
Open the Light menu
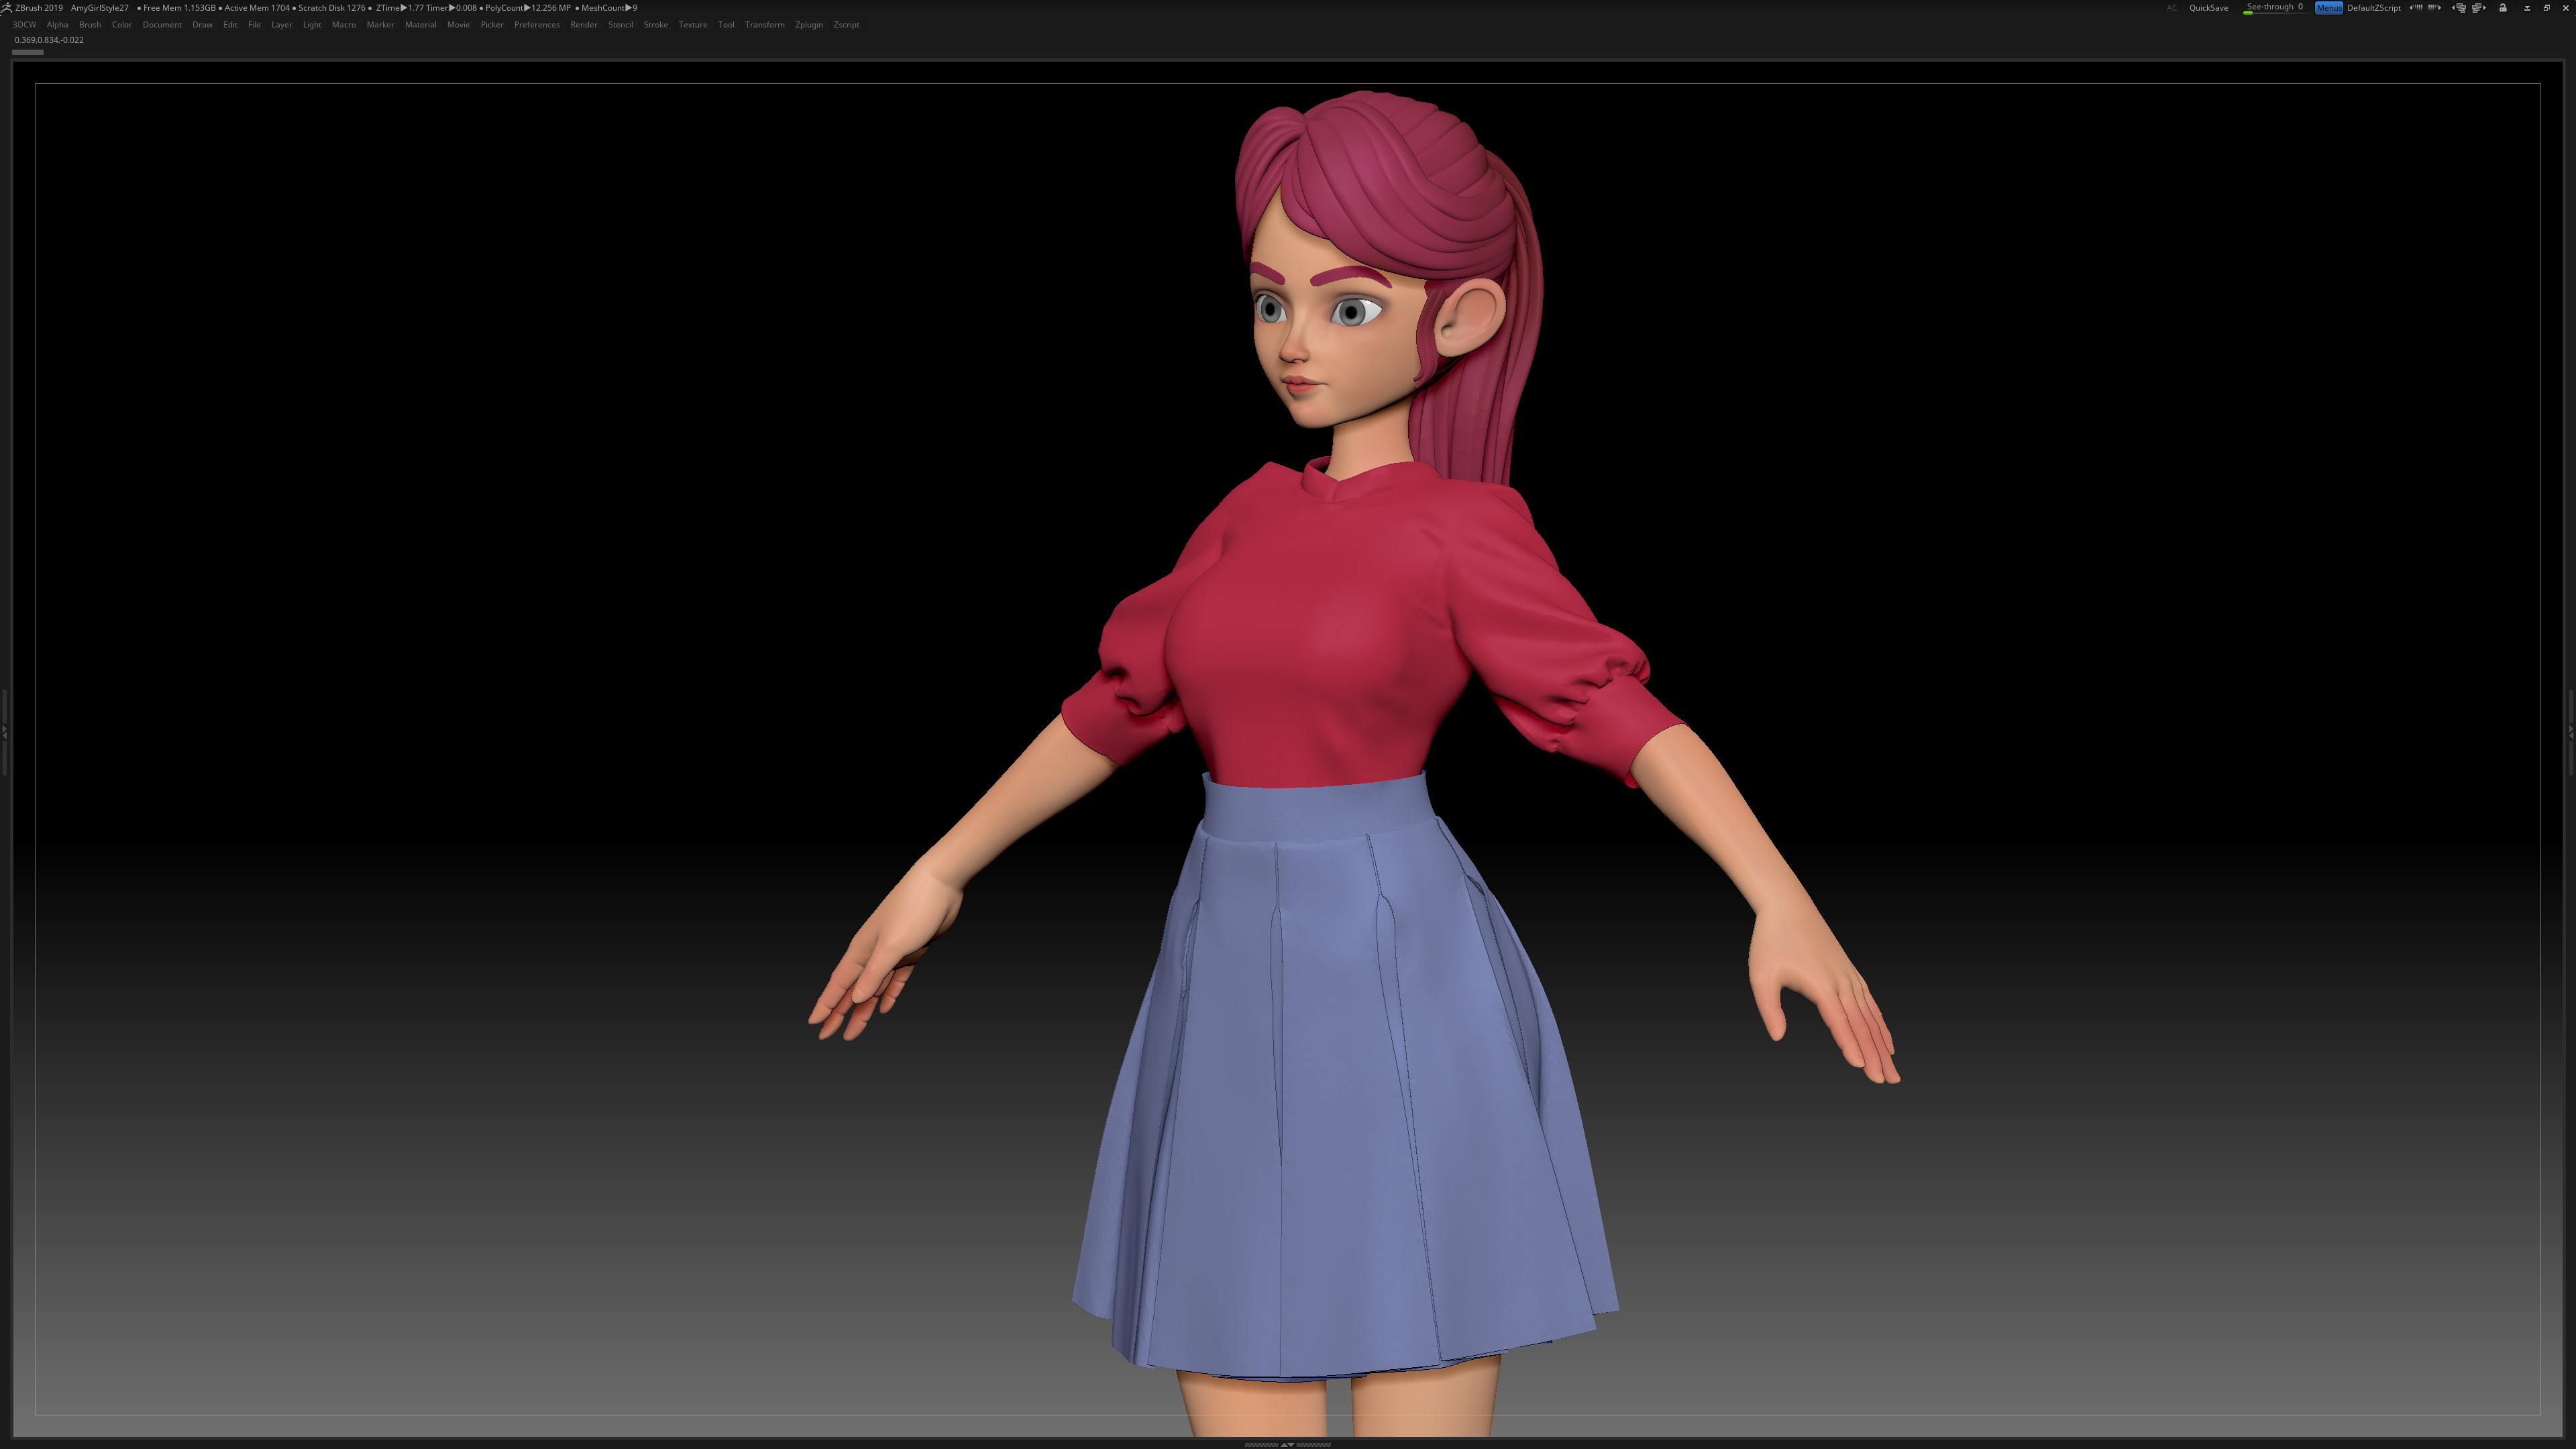pyautogui.click(x=312, y=25)
